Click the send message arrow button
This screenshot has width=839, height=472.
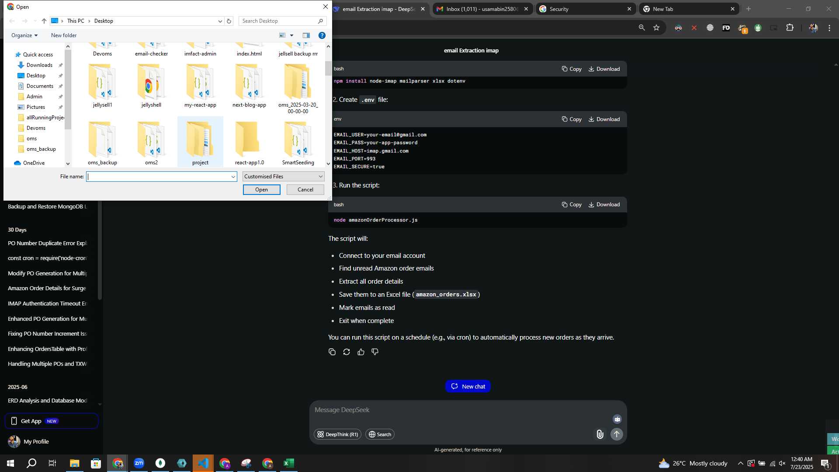tap(617, 434)
